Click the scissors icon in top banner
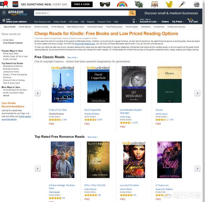 click(x=182, y=4)
